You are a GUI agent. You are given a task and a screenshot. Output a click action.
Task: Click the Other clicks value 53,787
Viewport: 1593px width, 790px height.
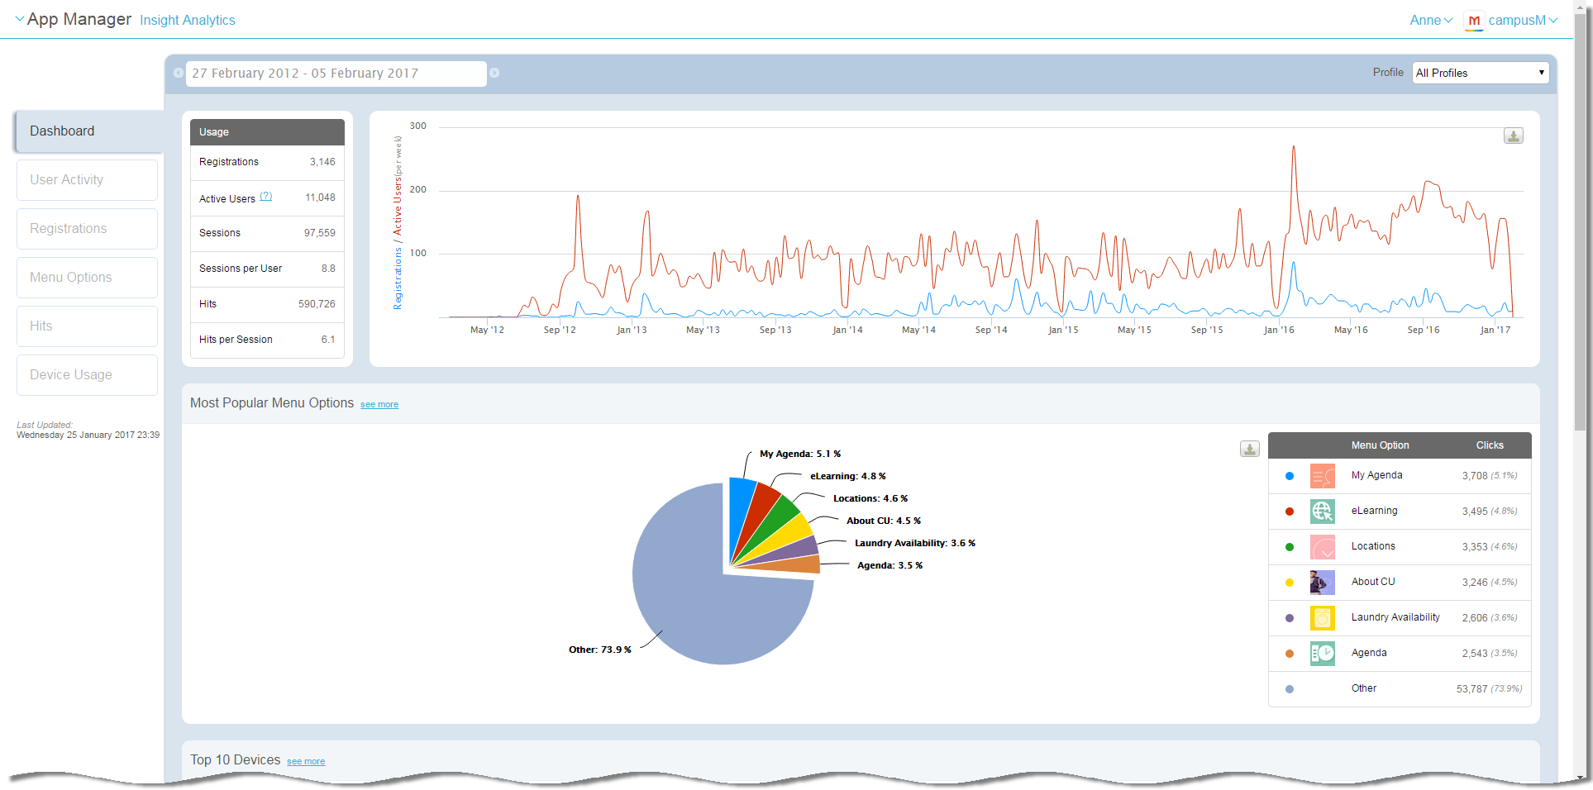click(x=1471, y=689)
